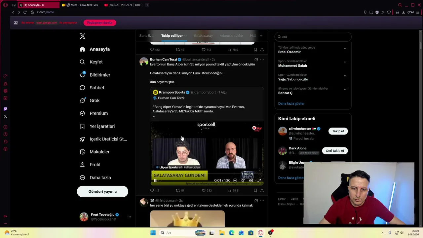Open Opera snapshot tool icon
Image resolution: width=423 pixels, height=238 pixels.
click(371, 12)
